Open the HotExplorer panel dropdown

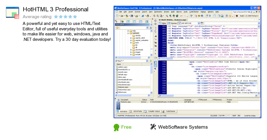[151, 25]
